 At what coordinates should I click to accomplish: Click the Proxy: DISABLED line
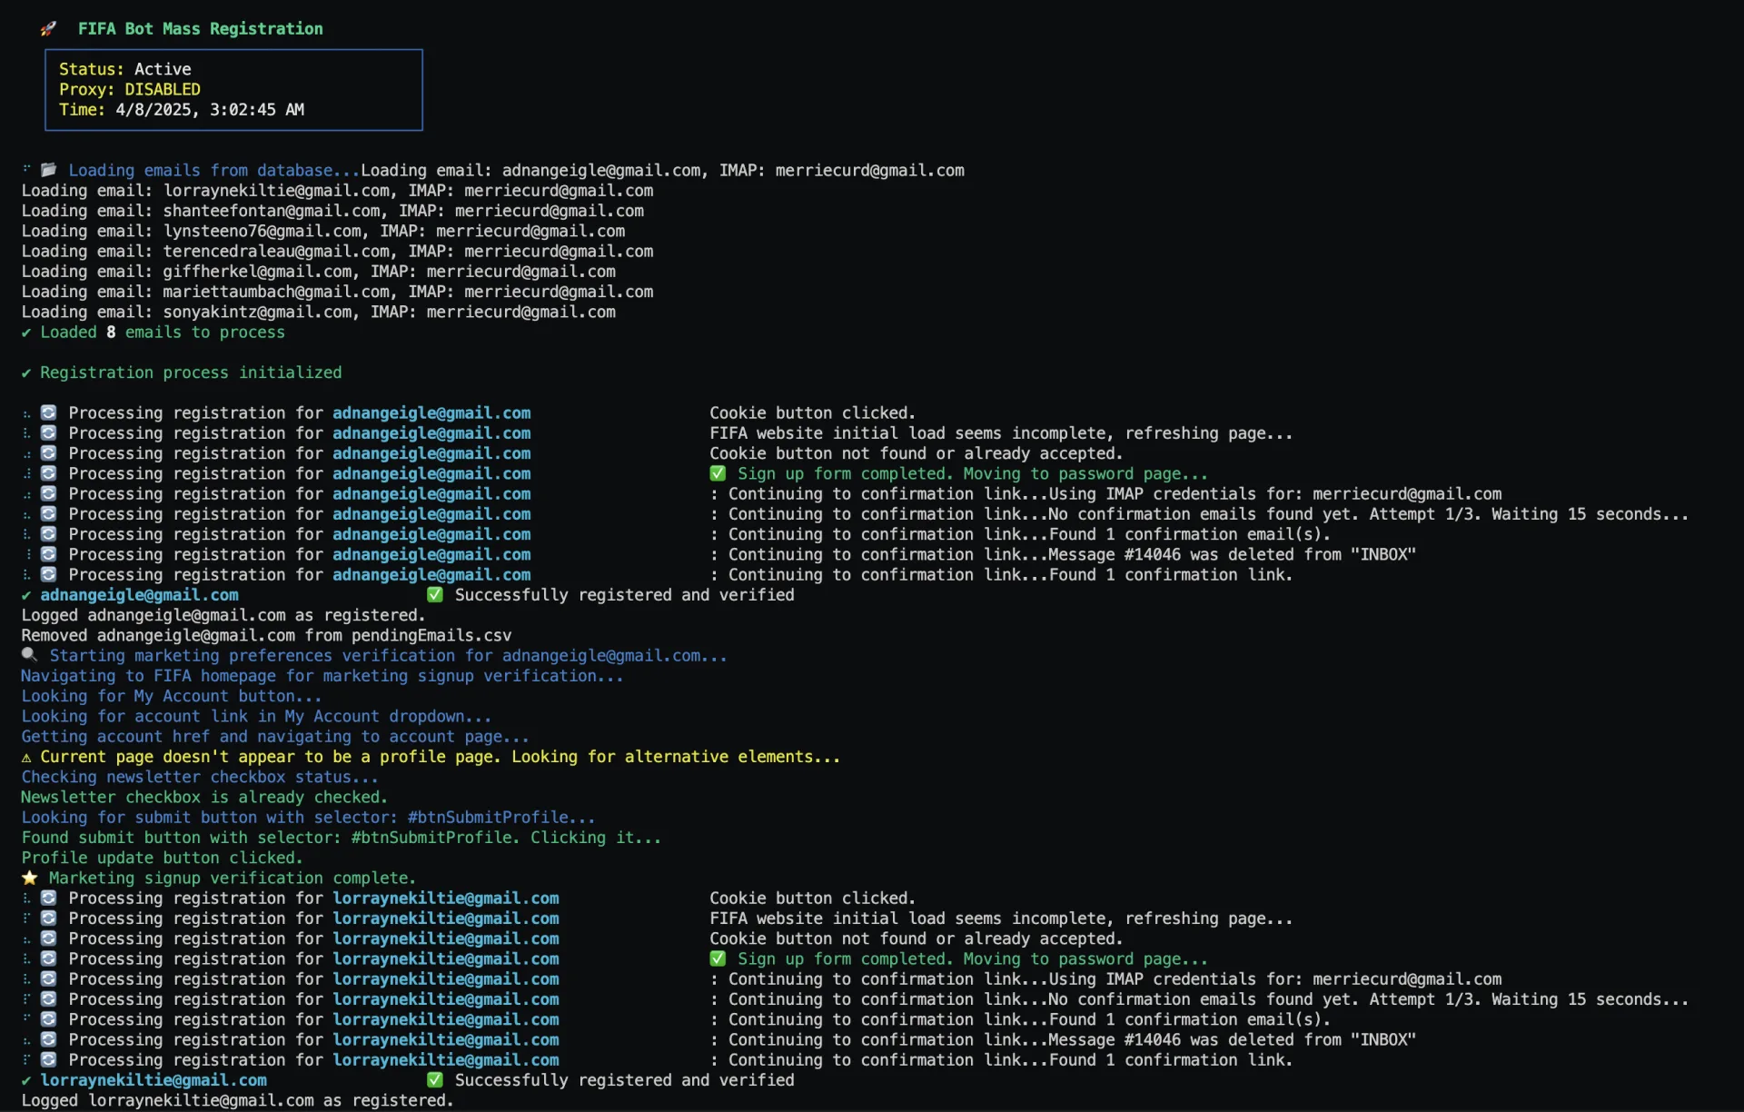tap(130, 89)
